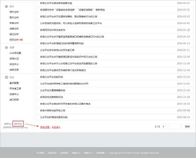The height and width of the screenshot is (158, 196).
Task: Open 运营规范 footer link
Action: tap(64, 153)
